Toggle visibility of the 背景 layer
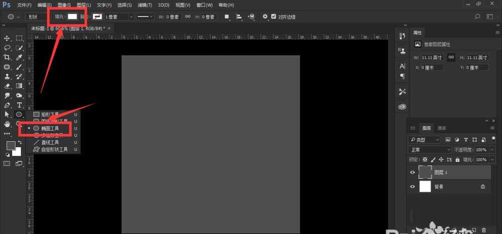This screenshot has height=234, width=502. tap(413, 186)
